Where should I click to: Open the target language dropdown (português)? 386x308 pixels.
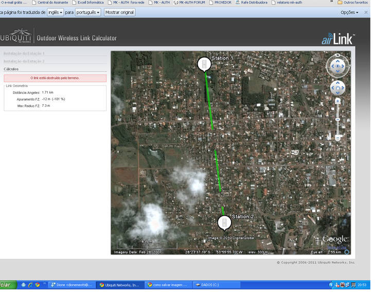click(x=88, y=12)
